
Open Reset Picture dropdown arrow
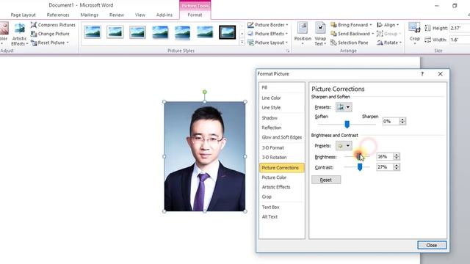click(68, 43)
